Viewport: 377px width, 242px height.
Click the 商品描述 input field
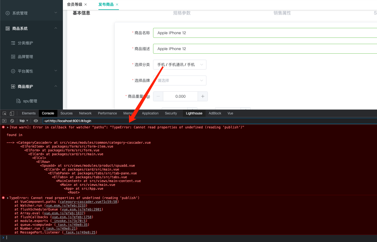265,49
